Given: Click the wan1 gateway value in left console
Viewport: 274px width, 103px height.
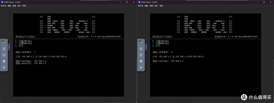Looking at the screenshot, I should (x=40, y=63).
